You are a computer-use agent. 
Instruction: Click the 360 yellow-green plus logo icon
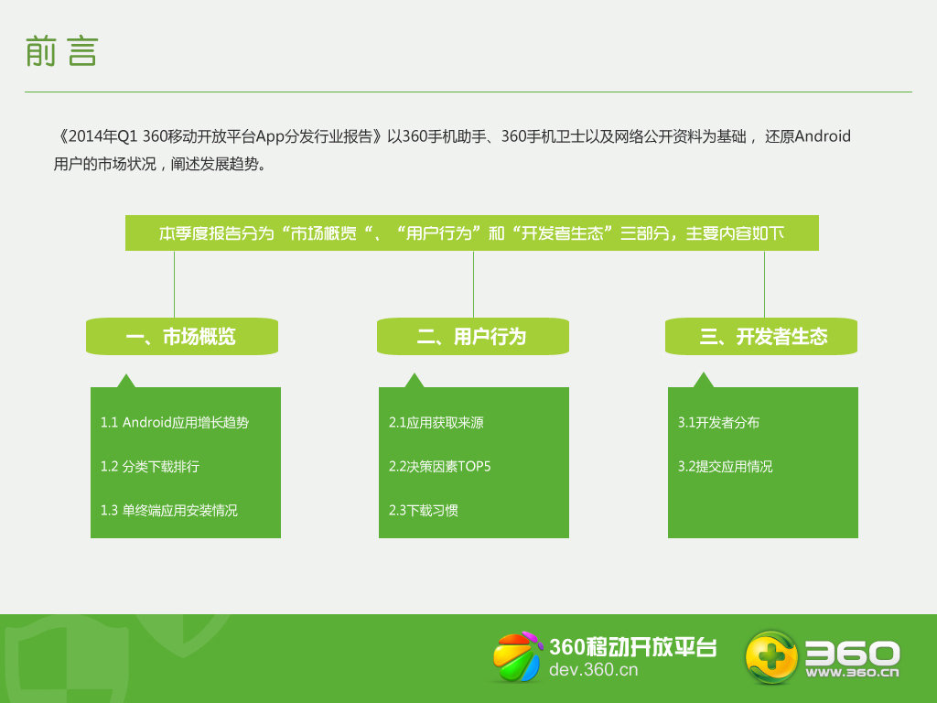[x=770, y=657]
